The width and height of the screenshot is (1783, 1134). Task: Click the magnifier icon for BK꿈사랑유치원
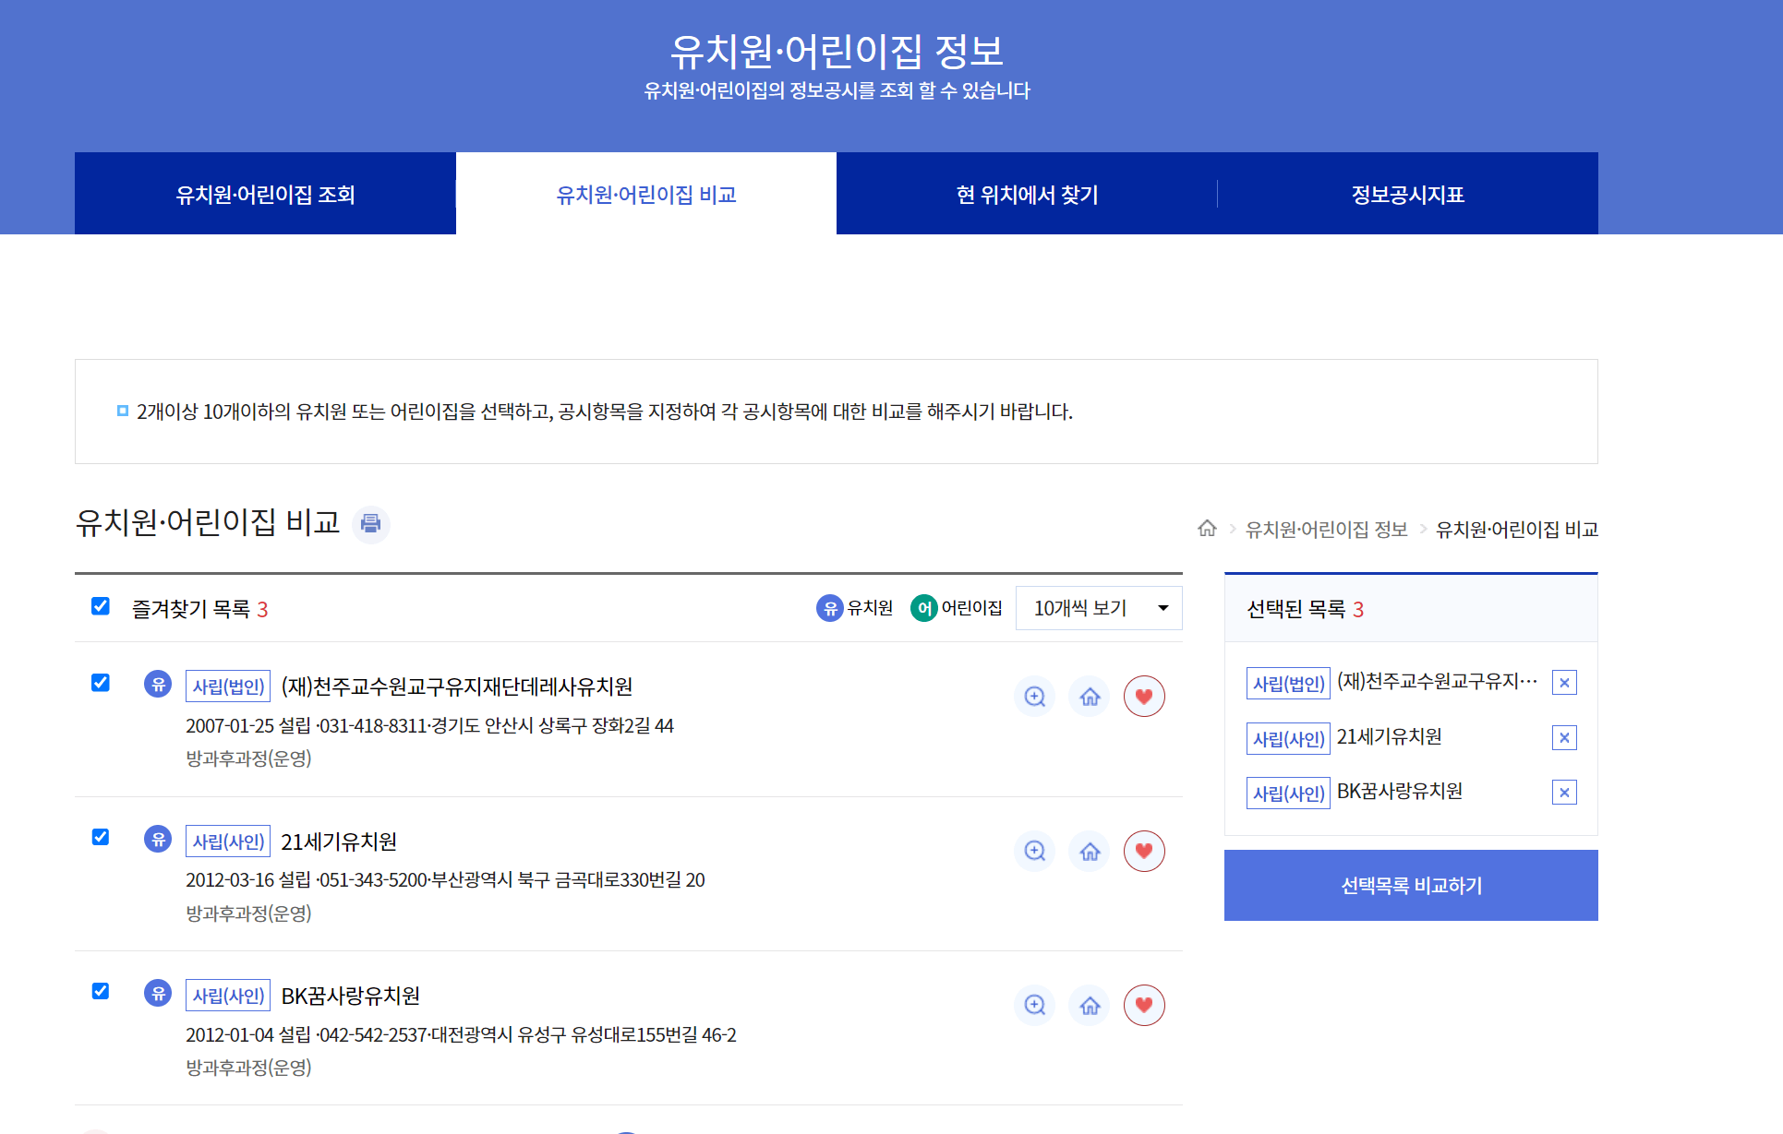click(x=1034, y=1005)
